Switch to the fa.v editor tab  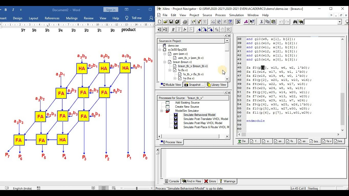327,141
